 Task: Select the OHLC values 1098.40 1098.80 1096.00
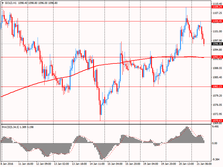[x=33, y=3]
